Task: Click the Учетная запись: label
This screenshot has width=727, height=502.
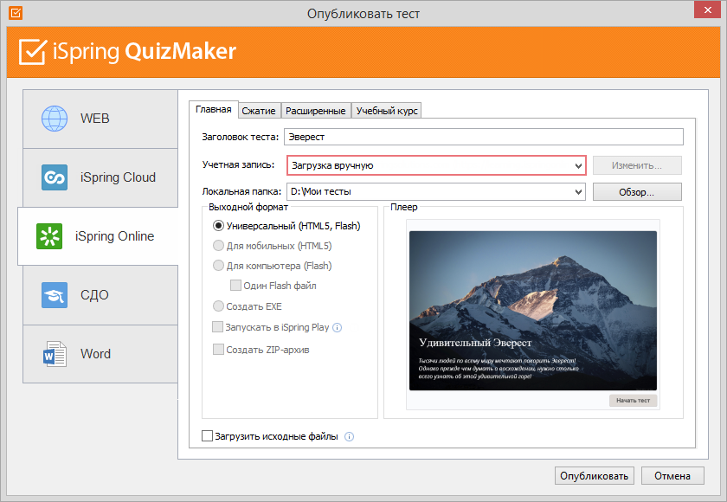Action: click(x=238, y=164)
